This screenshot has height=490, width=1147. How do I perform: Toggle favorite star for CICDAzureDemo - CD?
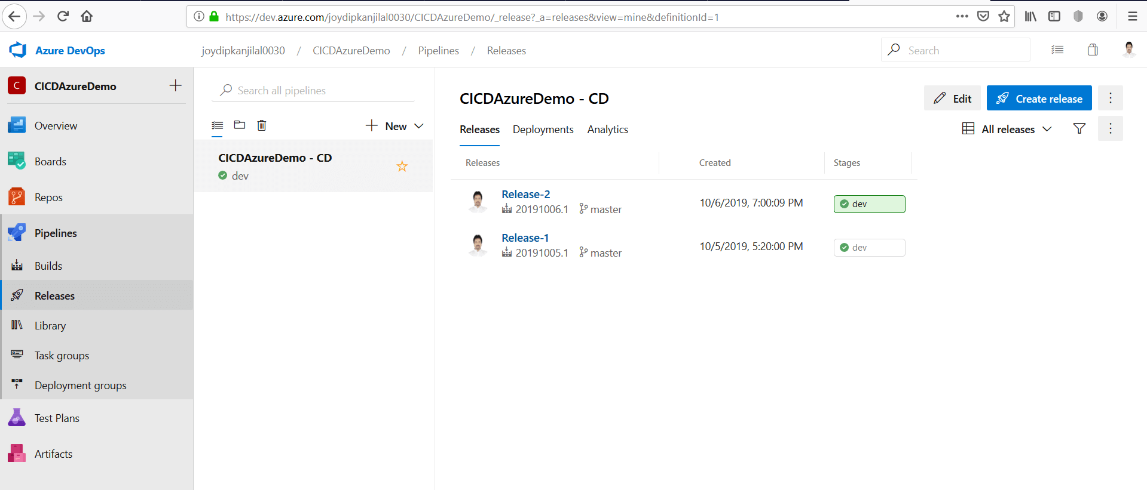tap(402, 166)
